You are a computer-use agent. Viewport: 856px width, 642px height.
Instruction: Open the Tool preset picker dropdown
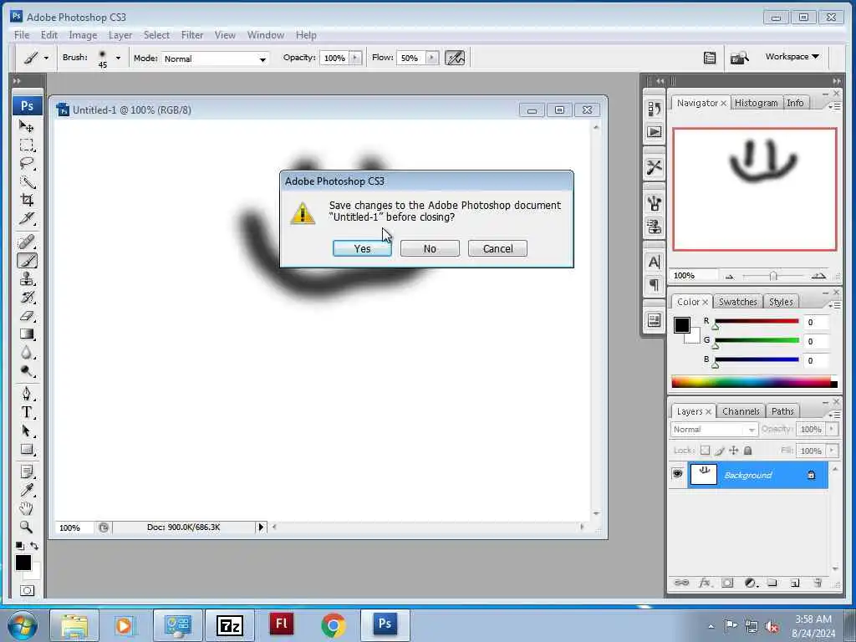click(46, 58)
